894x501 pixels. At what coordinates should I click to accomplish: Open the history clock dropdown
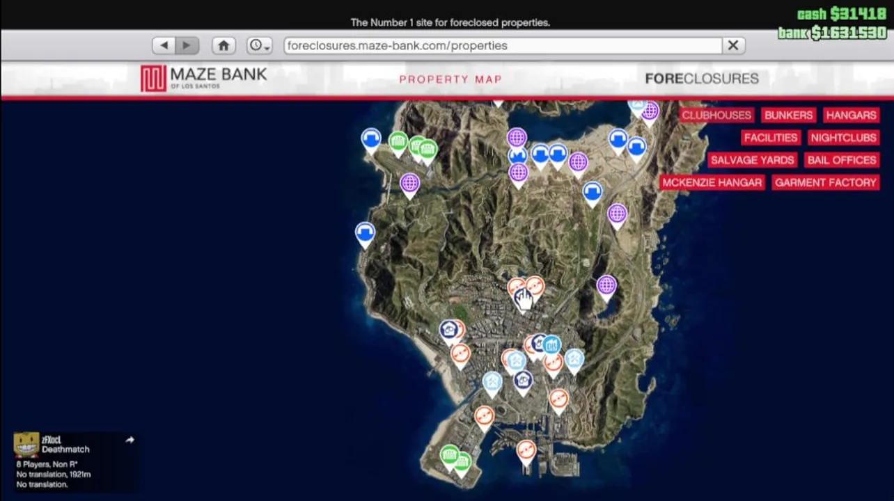click(259, 45)
